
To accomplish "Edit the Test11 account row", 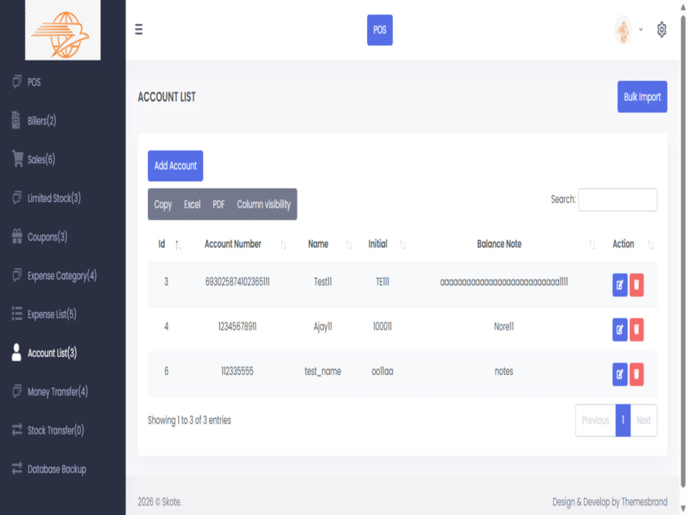I will [x=620, y=285].
